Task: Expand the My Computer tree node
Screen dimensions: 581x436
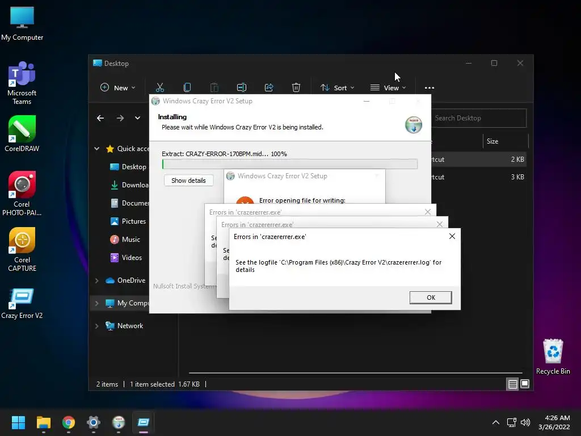Action: tap(96, 303)
